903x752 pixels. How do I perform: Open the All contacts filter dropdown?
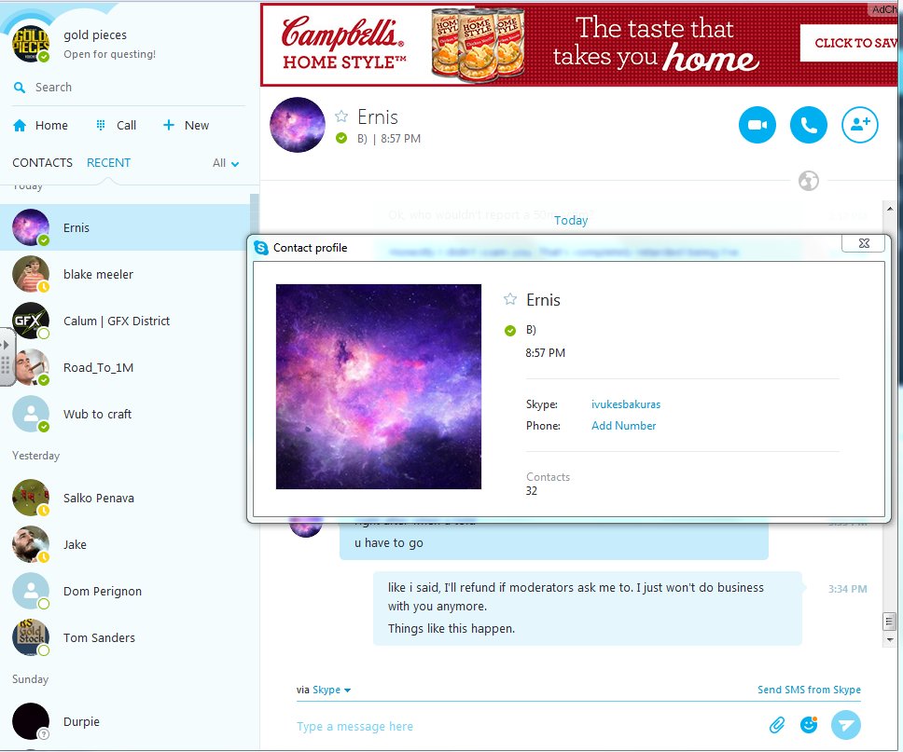[225, 163]
